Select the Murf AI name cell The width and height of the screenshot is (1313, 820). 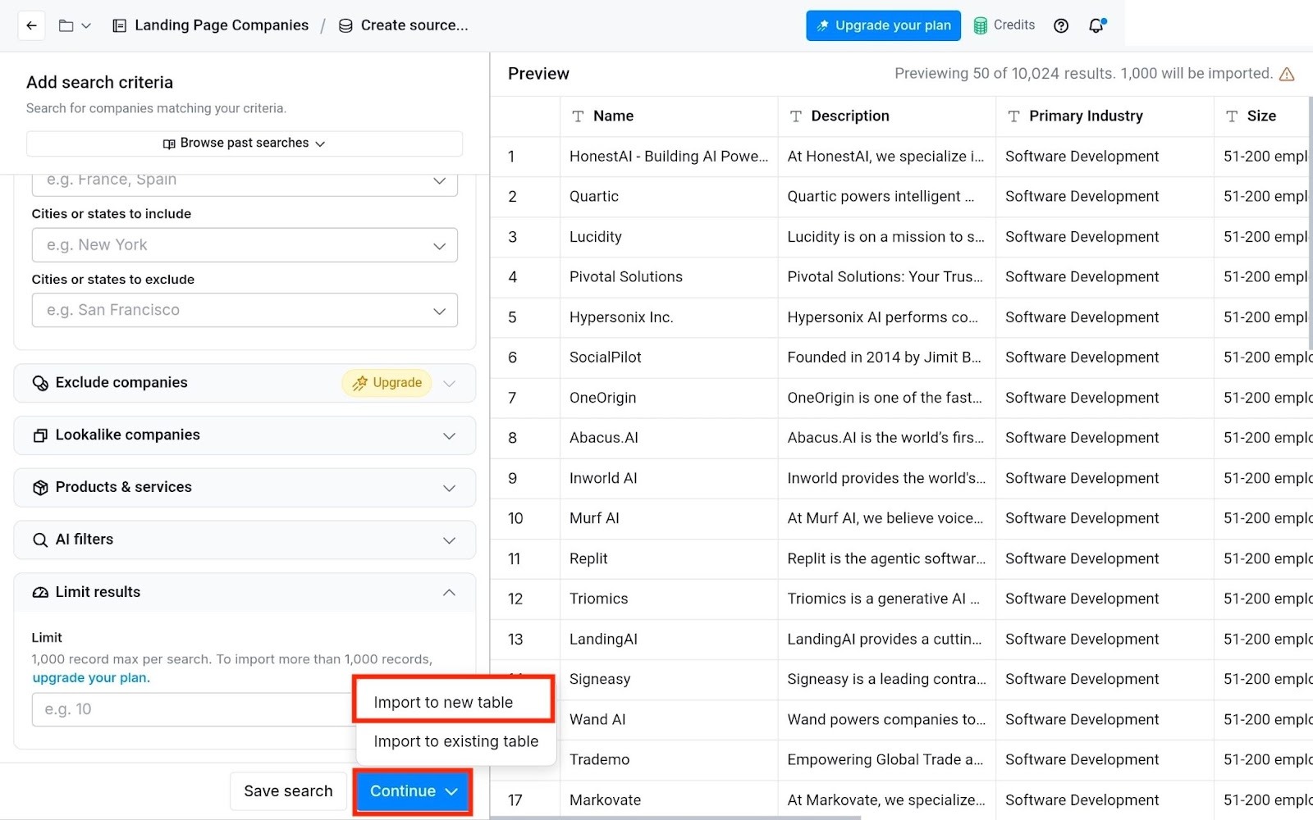pyautogui.click(x=669, y=518)
